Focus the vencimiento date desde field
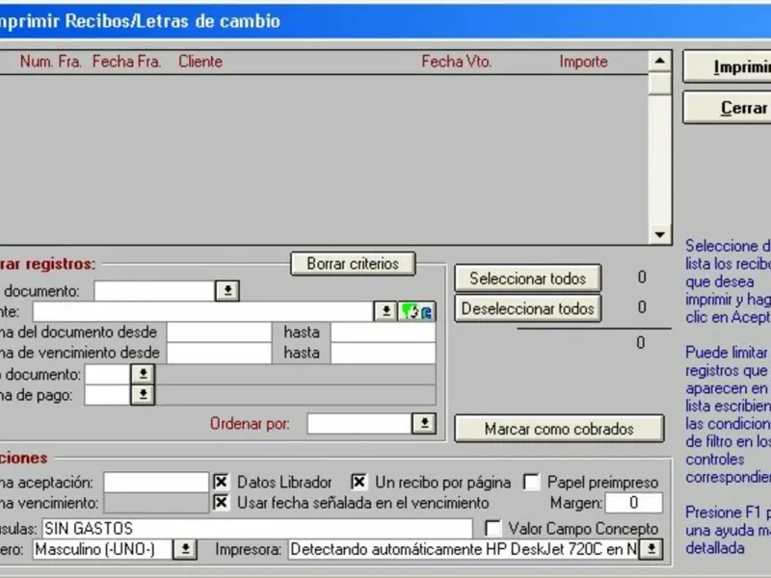771x578 pixels. coord(220,353)
